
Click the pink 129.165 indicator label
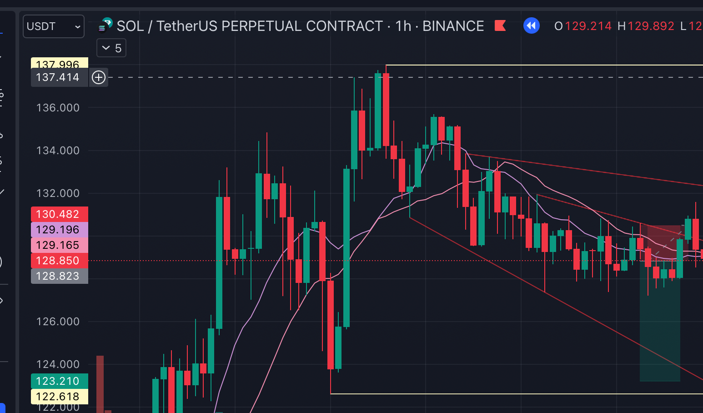click(59, 245)
